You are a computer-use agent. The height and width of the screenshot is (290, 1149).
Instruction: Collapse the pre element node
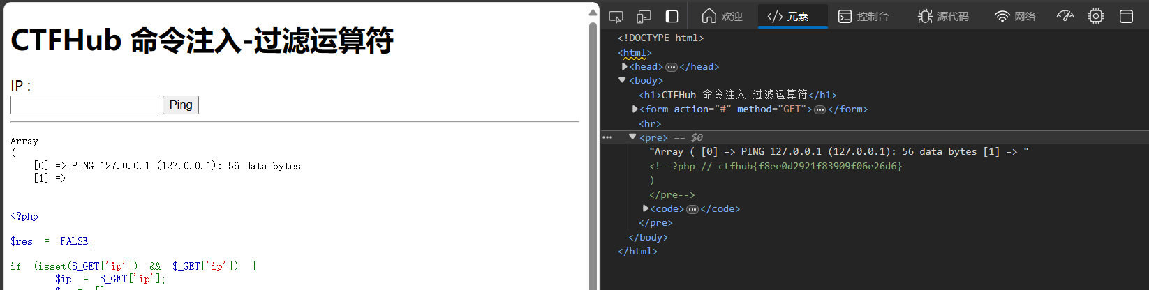pos(632,137)
